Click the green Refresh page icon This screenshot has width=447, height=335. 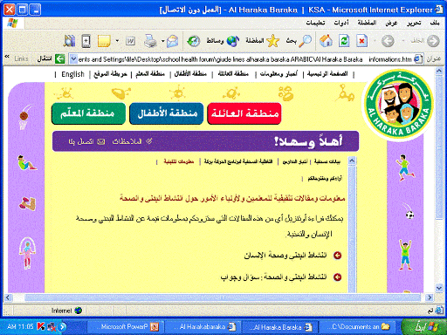click(x=344, y=41)
